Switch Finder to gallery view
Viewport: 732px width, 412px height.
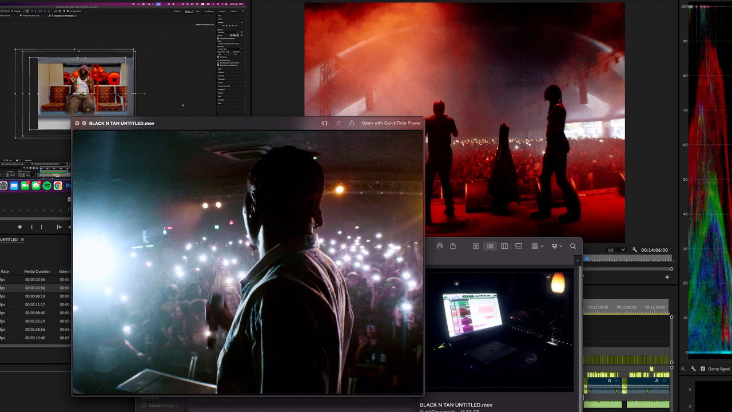519,246
